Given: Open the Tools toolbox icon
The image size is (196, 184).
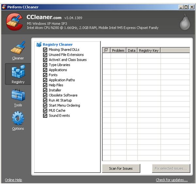Looking at the screenshot, I should [x=18, y=95].
